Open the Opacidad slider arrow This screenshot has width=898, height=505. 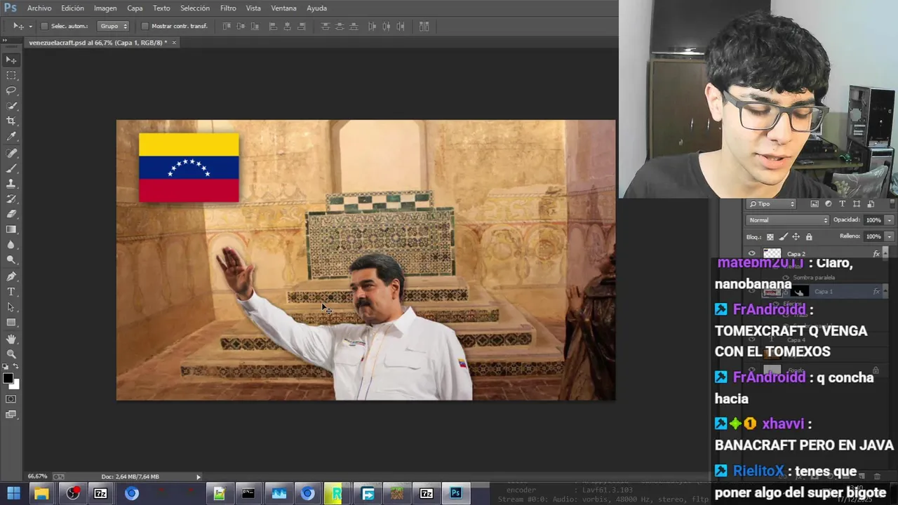tap(890, 220)
